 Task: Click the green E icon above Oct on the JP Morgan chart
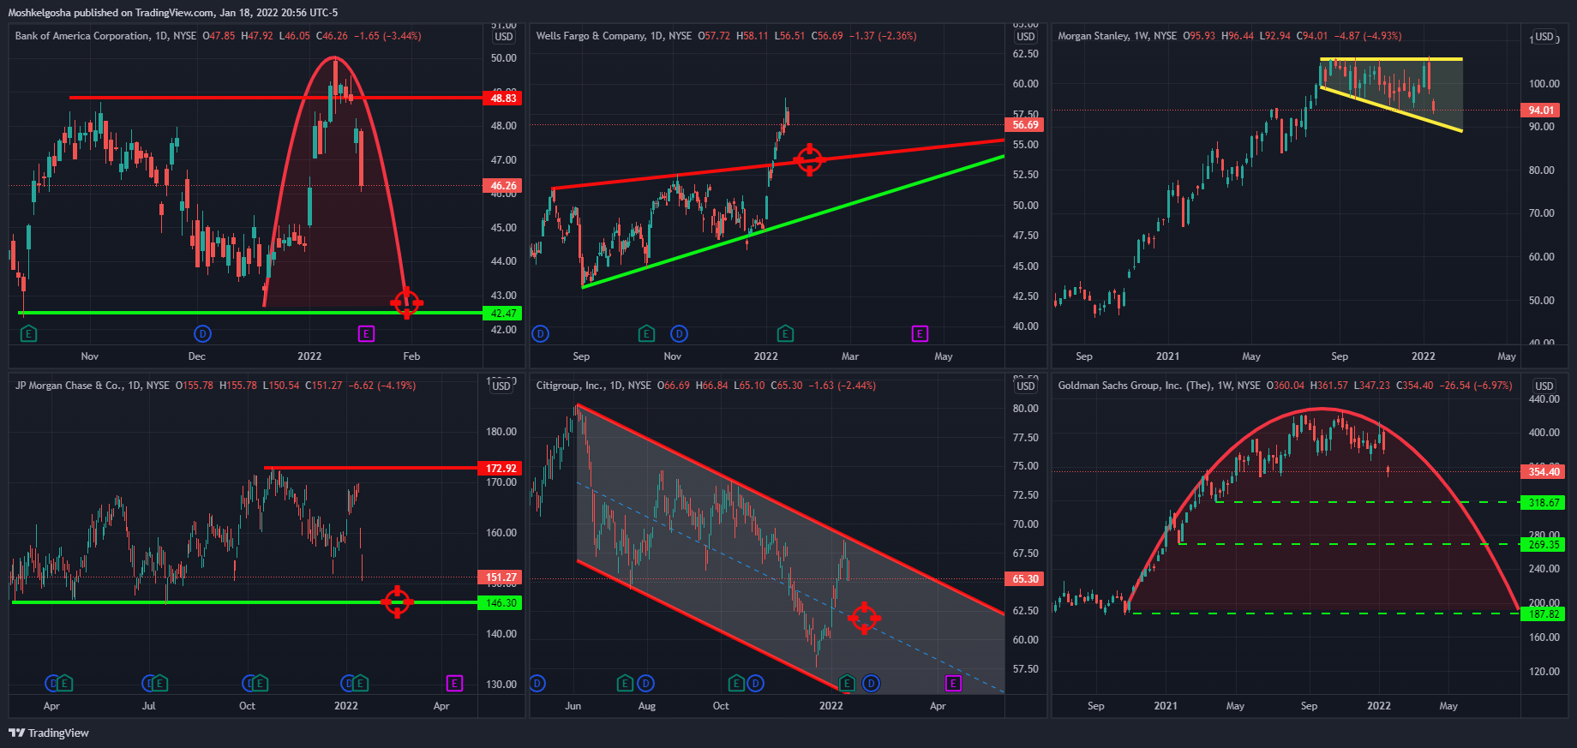(261, 684)
